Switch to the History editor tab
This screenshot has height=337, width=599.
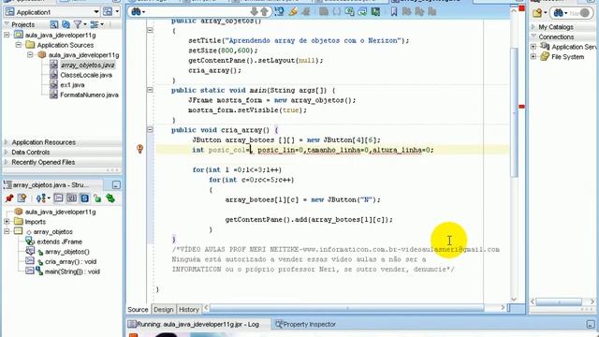[189, 309]
